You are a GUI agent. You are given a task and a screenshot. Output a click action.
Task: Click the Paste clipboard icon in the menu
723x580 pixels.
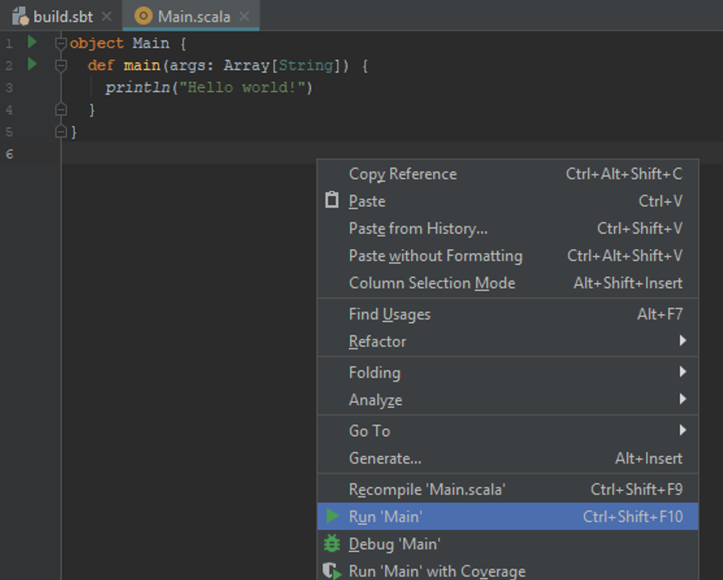point(332,200)
